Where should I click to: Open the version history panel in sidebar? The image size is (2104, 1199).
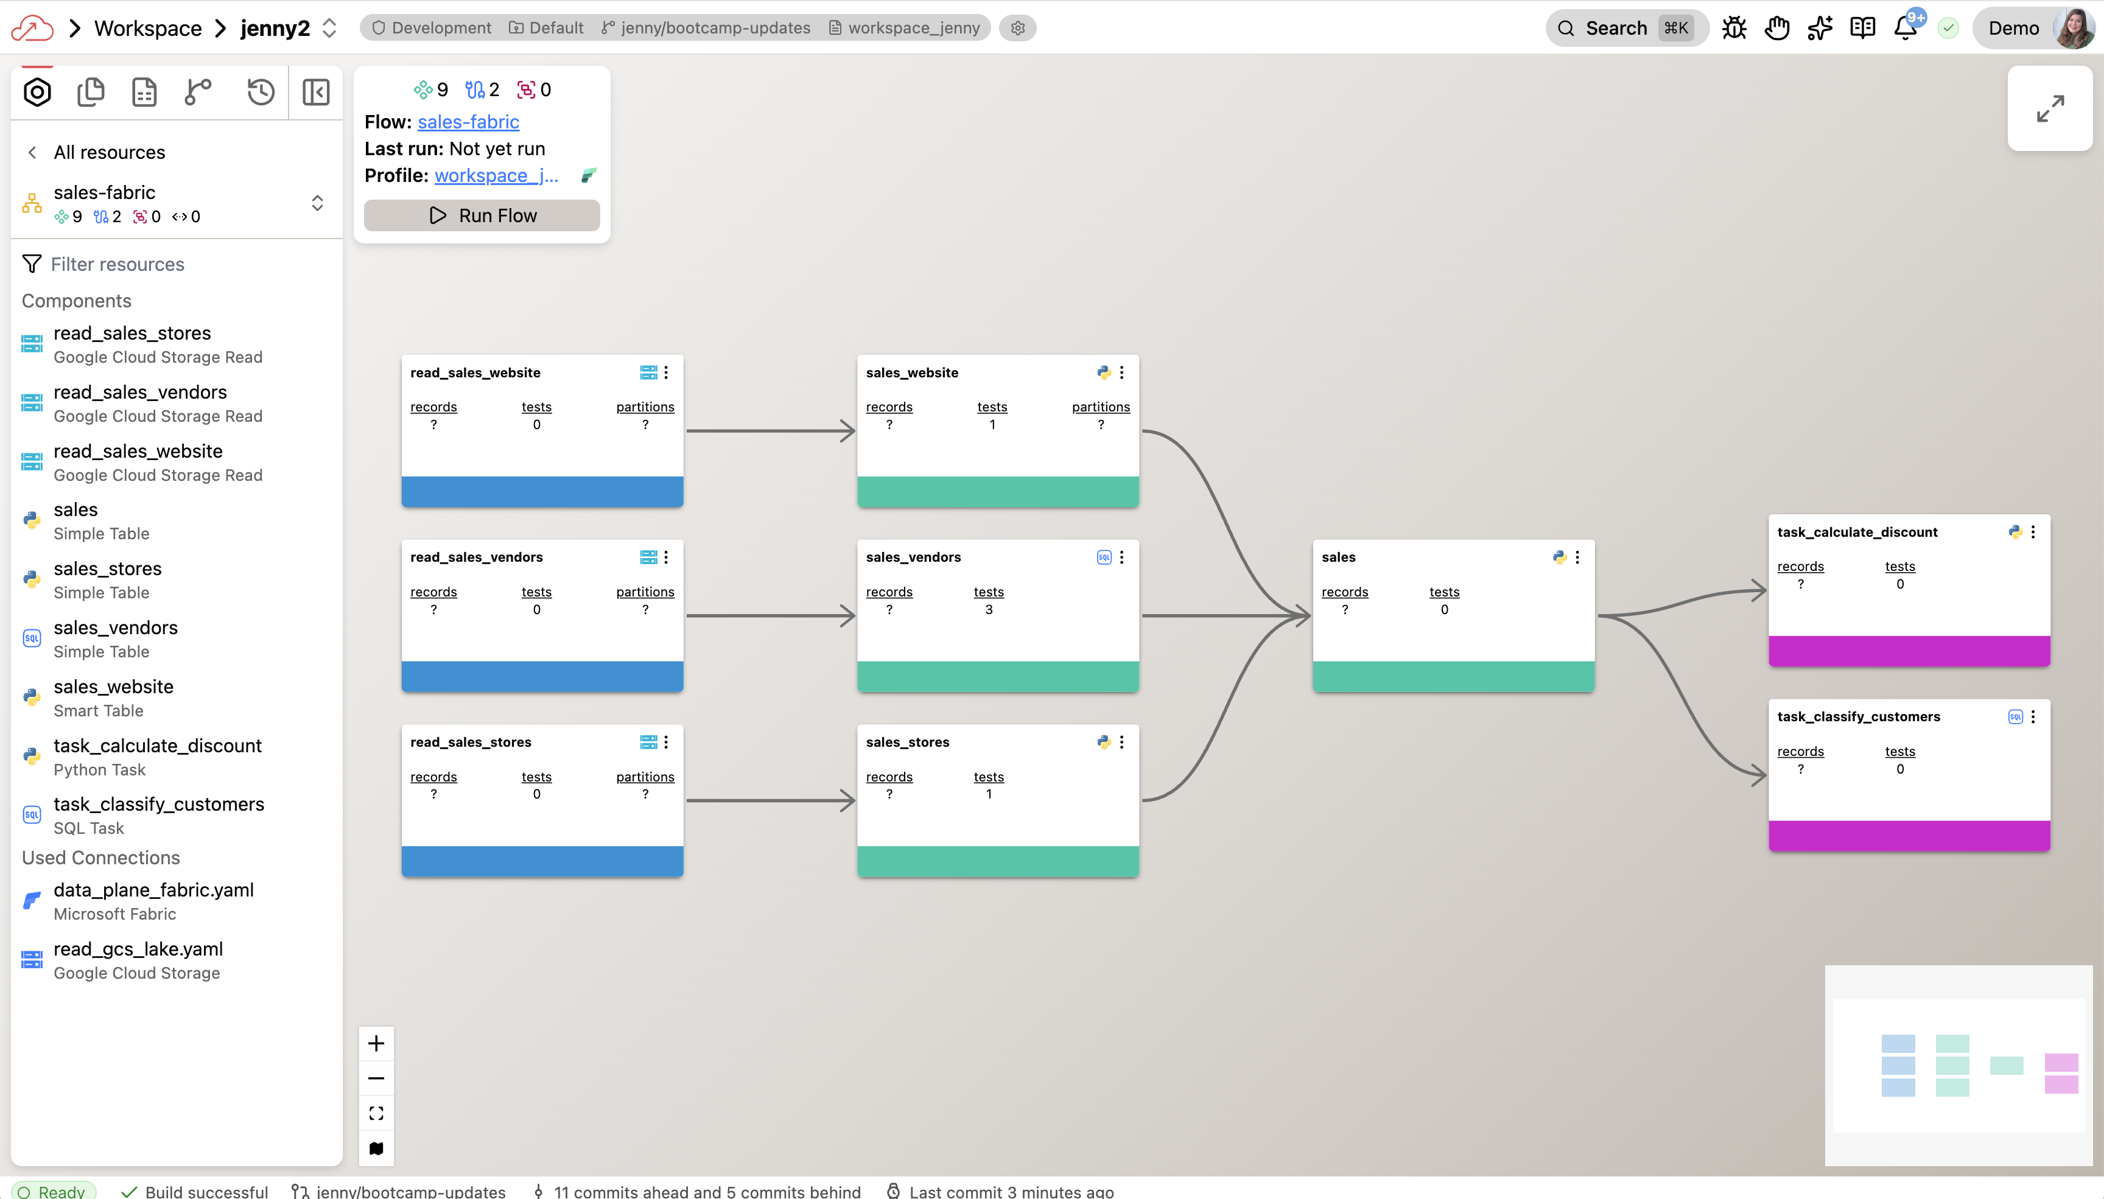[x=260, y=93]
